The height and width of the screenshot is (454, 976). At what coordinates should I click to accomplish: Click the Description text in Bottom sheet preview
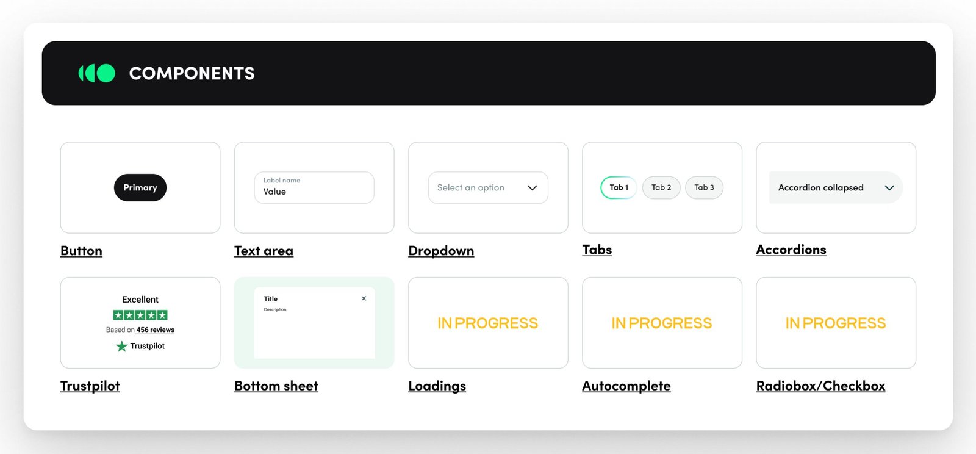[275, 309]
